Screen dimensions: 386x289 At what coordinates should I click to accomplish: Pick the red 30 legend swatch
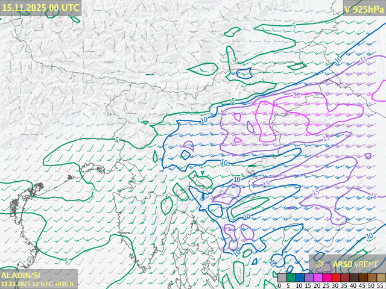[x=335, y=278]
